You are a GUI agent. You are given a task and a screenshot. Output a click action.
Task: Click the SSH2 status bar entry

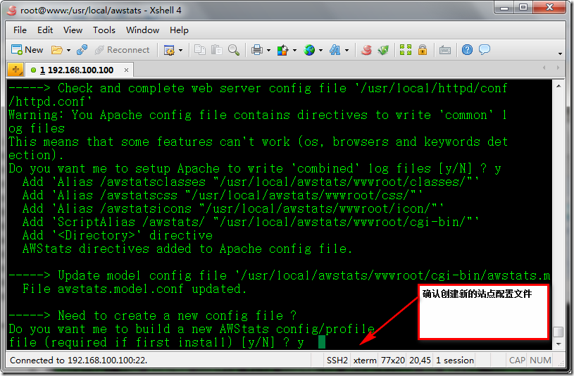click(x=337, y=361)
